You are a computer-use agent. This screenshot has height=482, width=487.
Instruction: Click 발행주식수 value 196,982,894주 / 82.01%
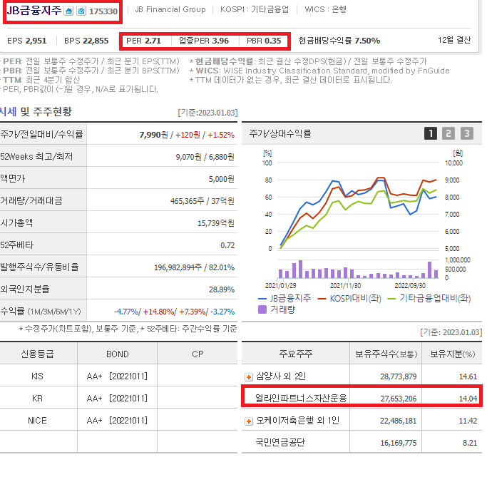pyautogui.click(x=194, y=267)
